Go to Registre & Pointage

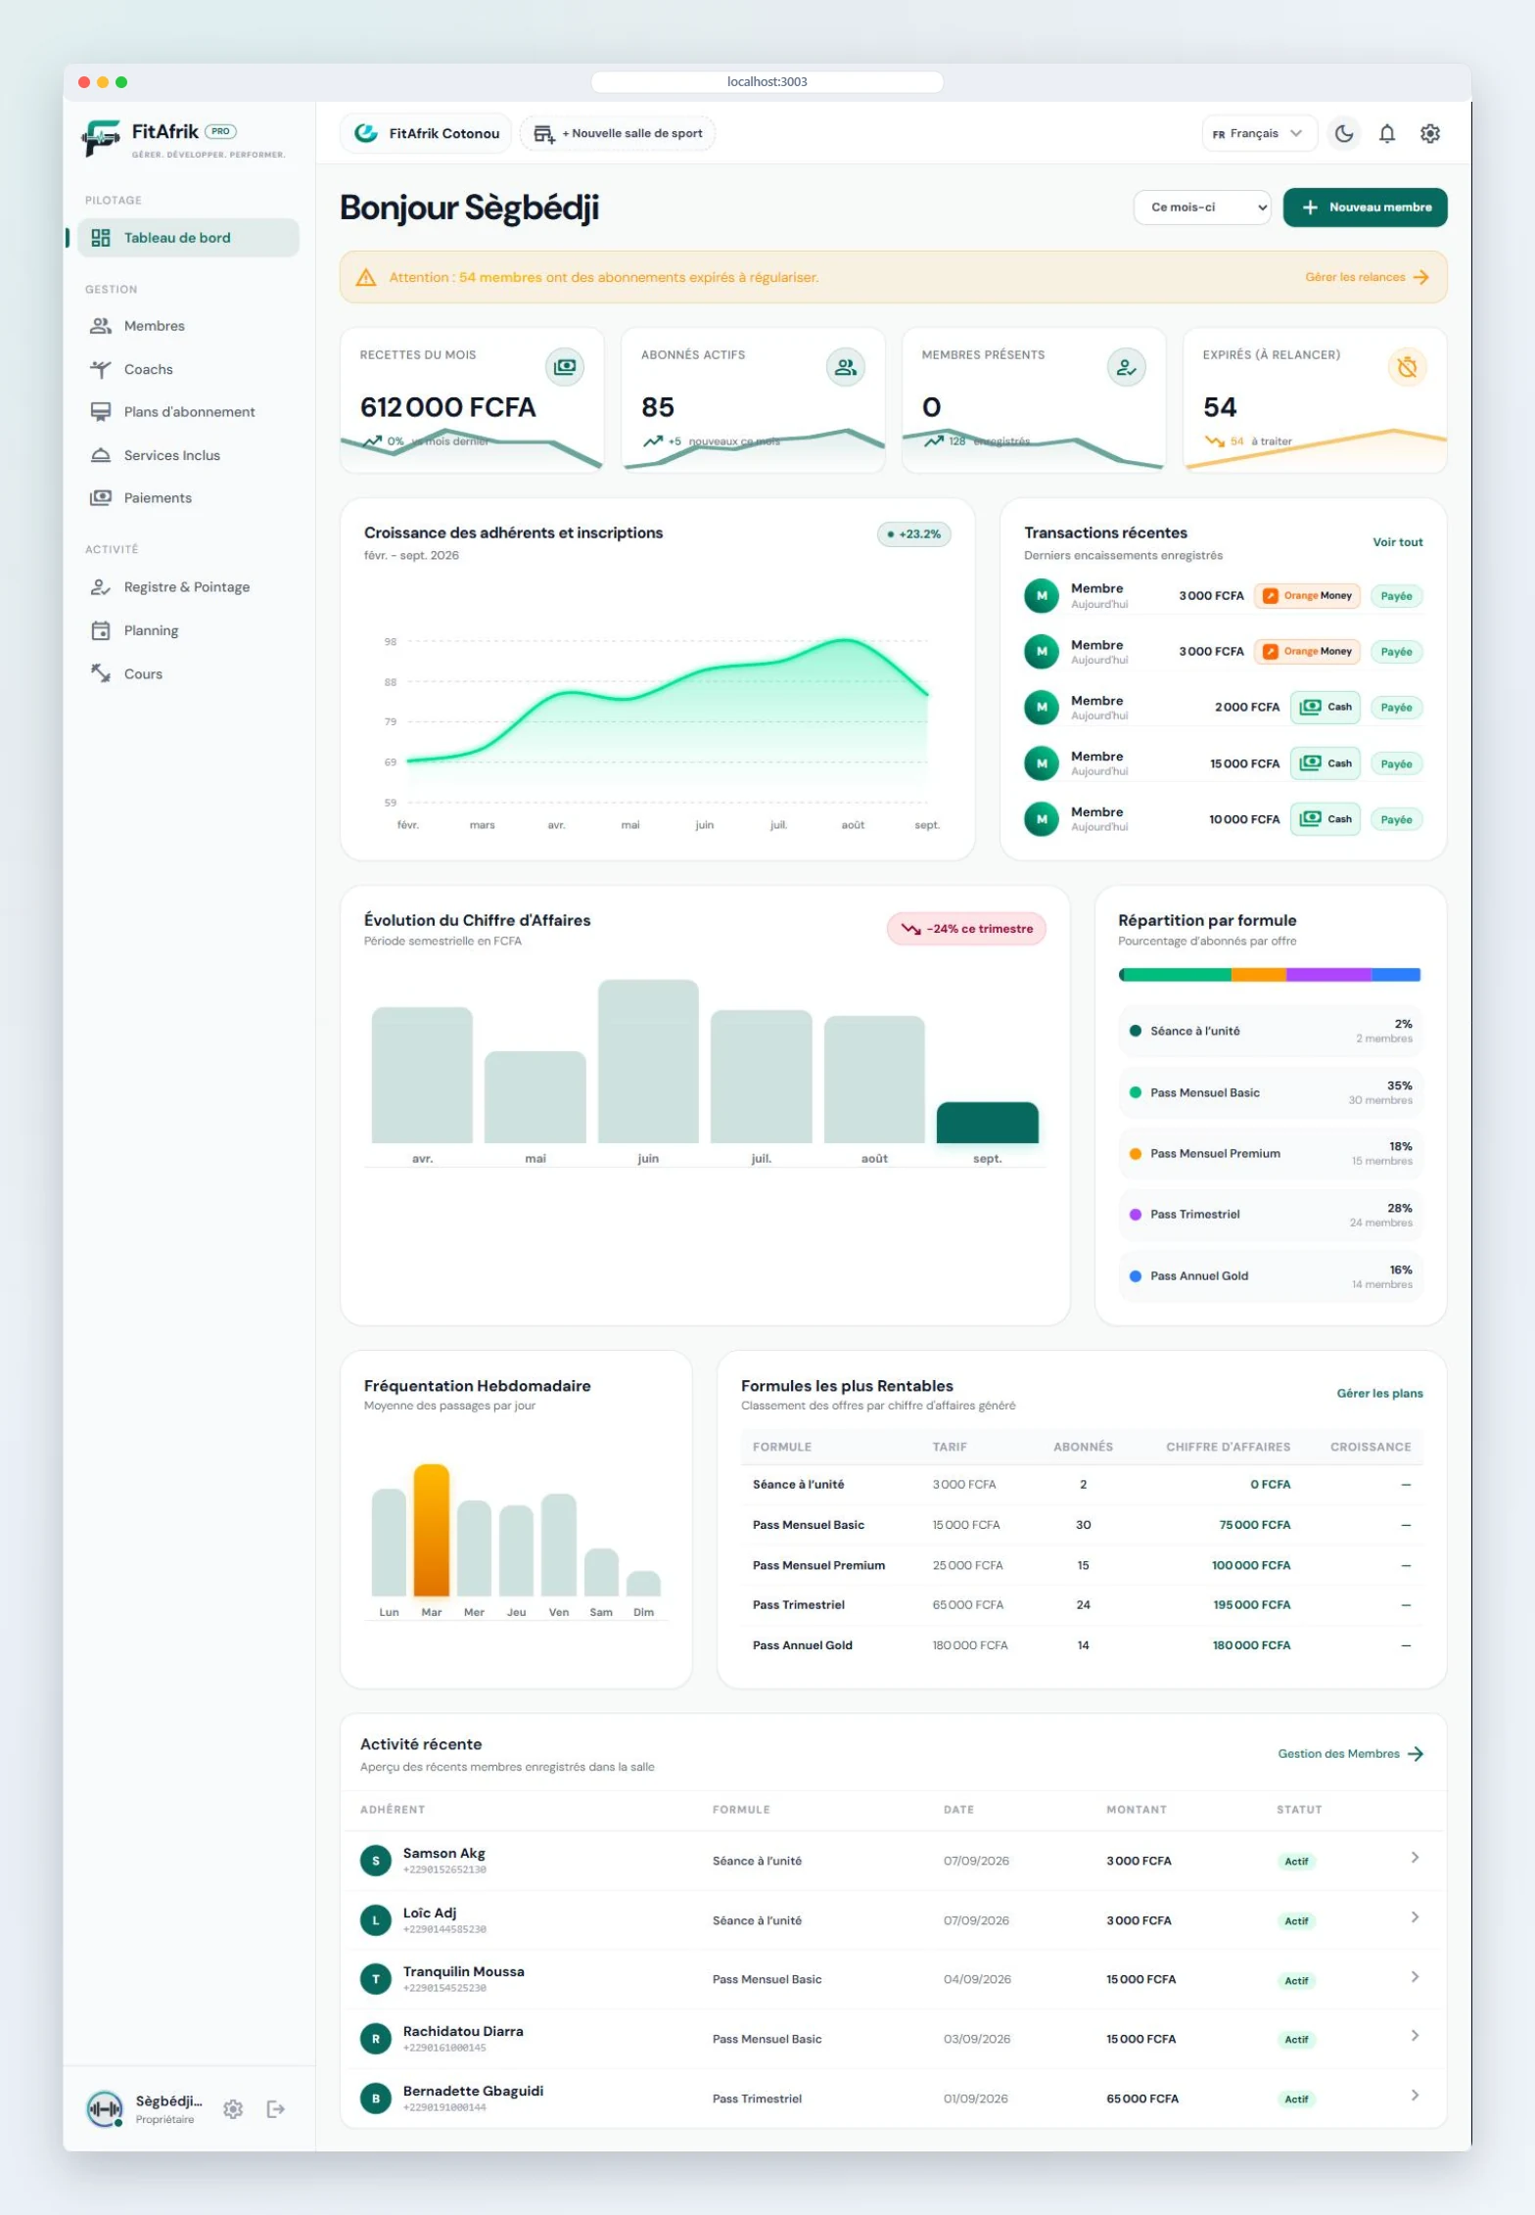(x=188, y=587)
